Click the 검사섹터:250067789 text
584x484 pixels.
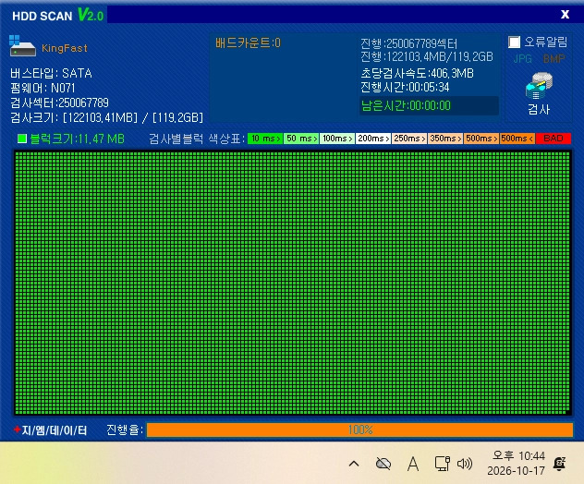[x=59, y=103]
